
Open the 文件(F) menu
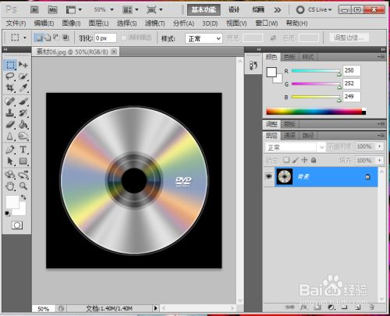(x=16, y=23)
